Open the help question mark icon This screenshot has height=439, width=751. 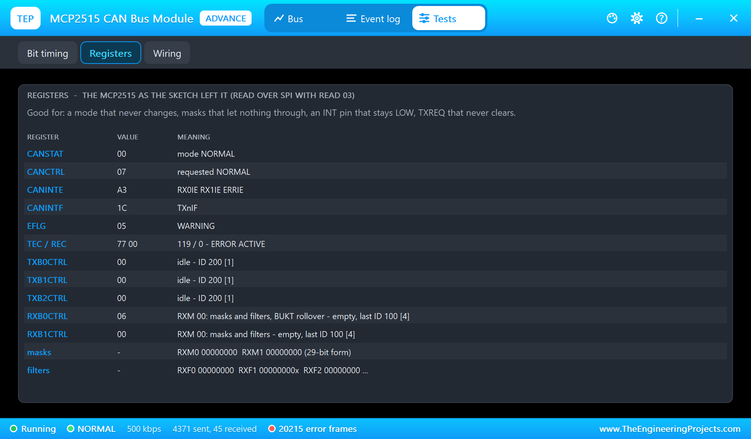662,18
